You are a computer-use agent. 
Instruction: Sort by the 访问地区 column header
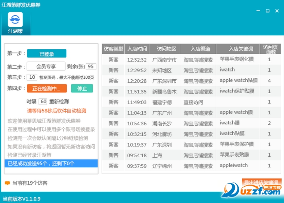coord(164,49)
